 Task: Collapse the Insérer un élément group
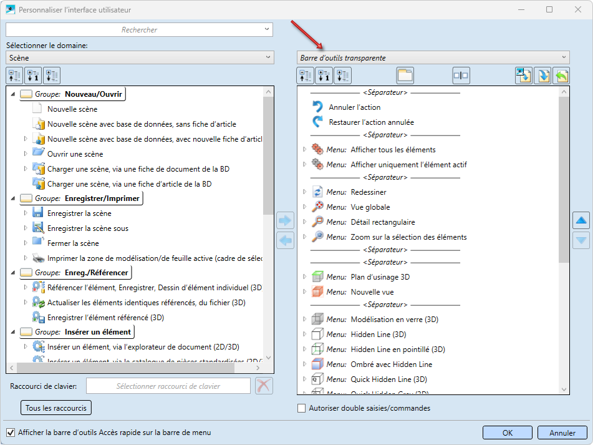pyautogui.click(x=13, y=332)
